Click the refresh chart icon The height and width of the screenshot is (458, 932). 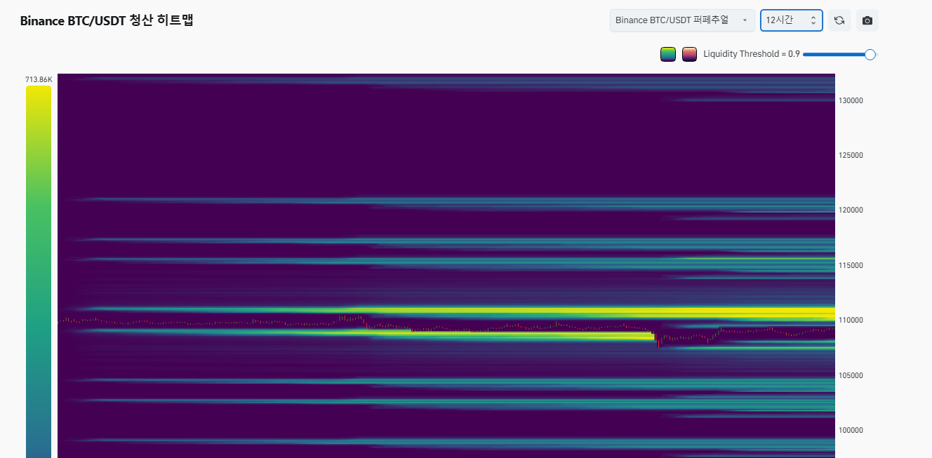(x=839, y=20)
